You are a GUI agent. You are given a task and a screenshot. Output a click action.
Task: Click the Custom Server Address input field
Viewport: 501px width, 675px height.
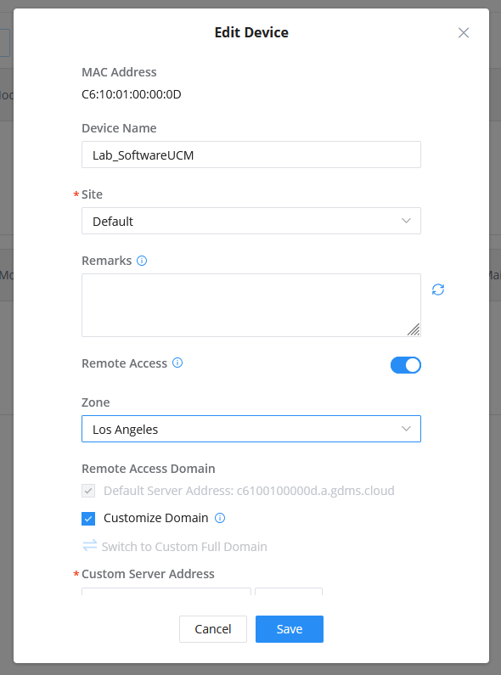[166, 592]
